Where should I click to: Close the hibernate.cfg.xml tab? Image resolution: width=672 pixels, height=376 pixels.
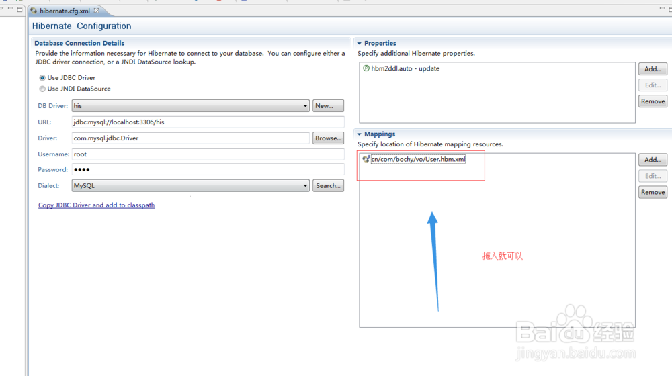click(x=96, y=11)
